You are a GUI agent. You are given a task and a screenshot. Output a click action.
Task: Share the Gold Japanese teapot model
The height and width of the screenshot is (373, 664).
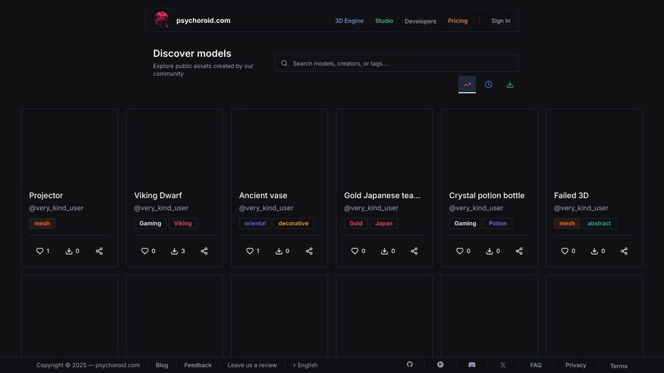(414, 251)
